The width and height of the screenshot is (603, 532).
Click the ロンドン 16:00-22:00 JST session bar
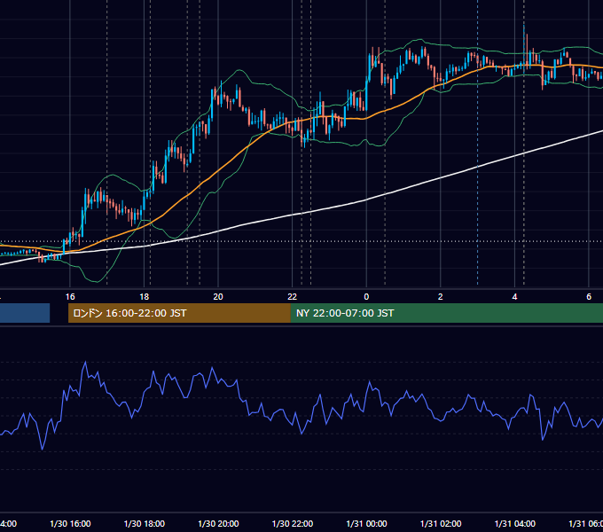(x=179, y=313)
